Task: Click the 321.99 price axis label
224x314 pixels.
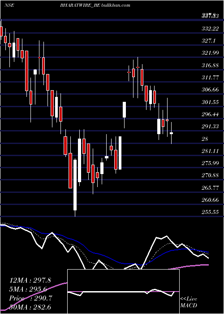Action: (210, 53)
